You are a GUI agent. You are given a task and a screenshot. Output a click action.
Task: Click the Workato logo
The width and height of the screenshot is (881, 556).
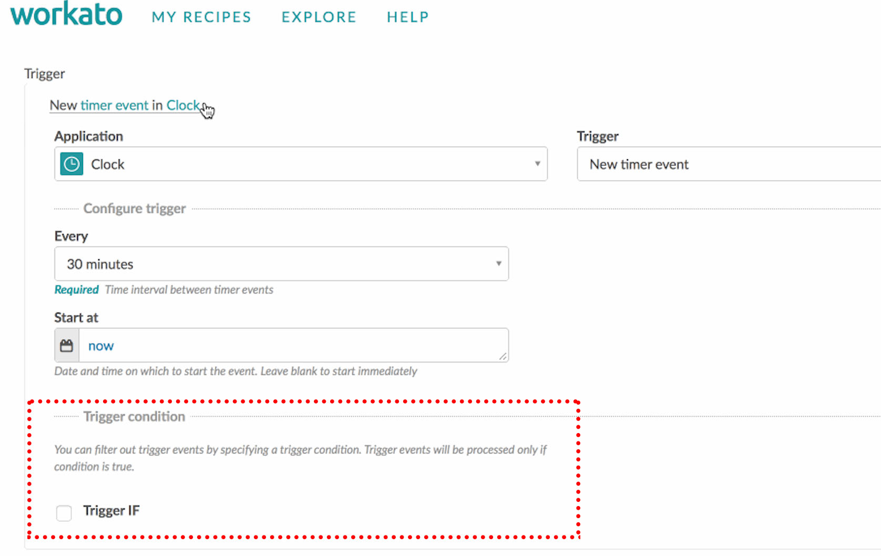pos(66,14)
